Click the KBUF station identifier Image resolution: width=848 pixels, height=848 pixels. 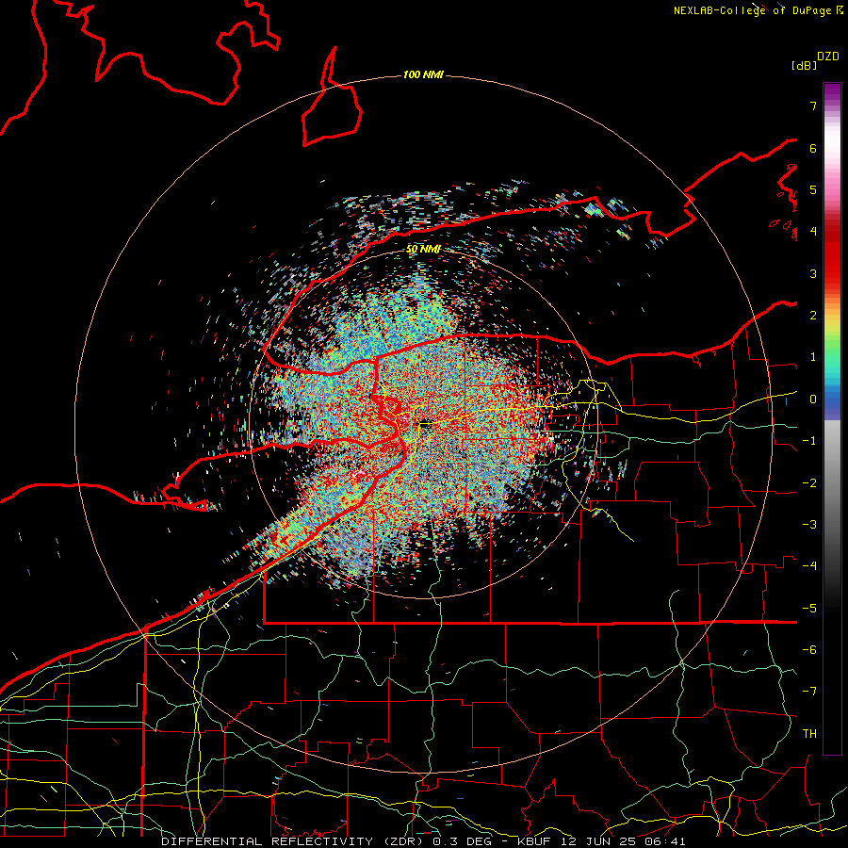click(x=534, y=841)
